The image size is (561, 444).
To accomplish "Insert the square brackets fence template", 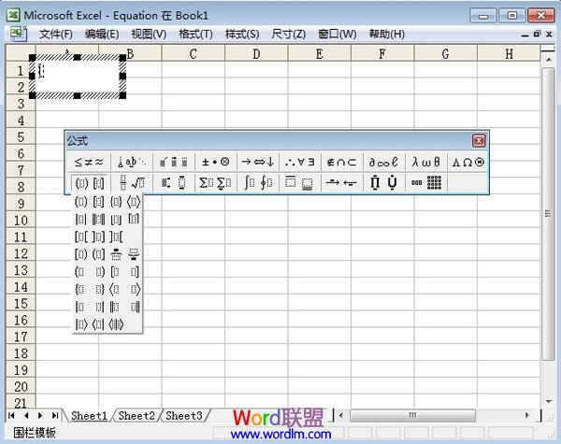I will (x=98, y=202).
